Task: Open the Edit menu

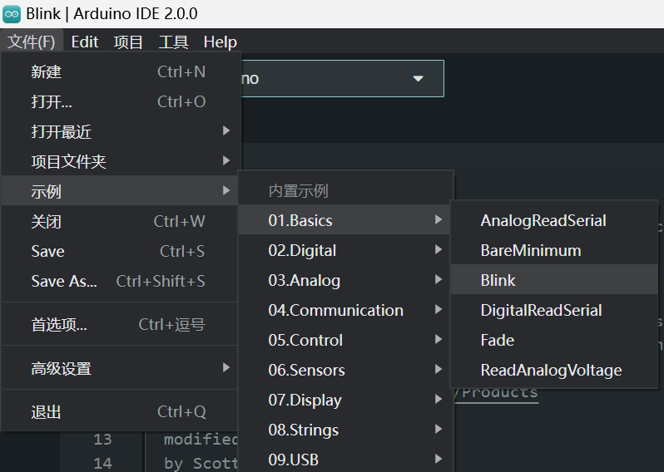Action: click(85, 42)
